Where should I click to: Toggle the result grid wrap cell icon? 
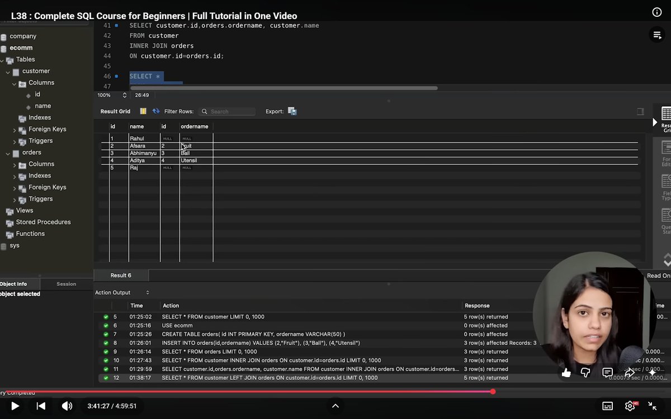pyautogui.click(x=143, y=111)
